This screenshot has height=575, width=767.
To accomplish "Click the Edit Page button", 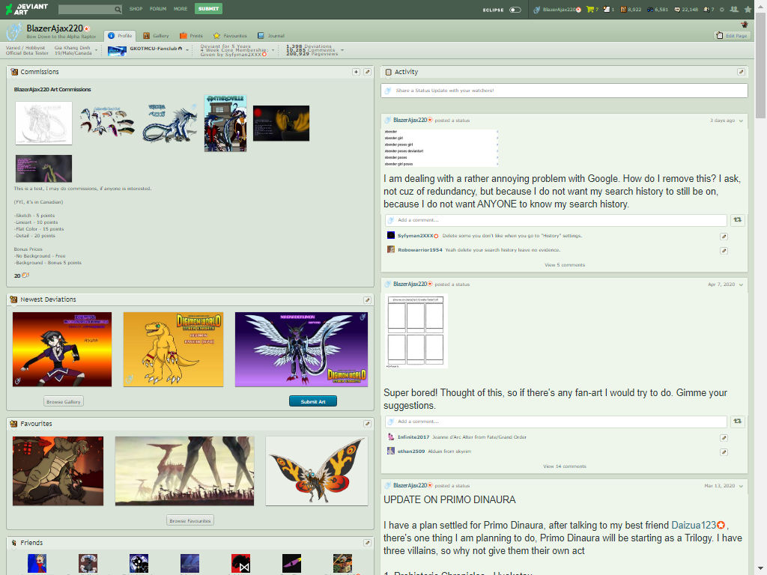I will click(x=732, y=36).
